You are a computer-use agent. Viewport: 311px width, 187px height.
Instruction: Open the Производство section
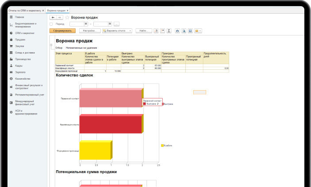pyautogui.click(x=23, y=59)
